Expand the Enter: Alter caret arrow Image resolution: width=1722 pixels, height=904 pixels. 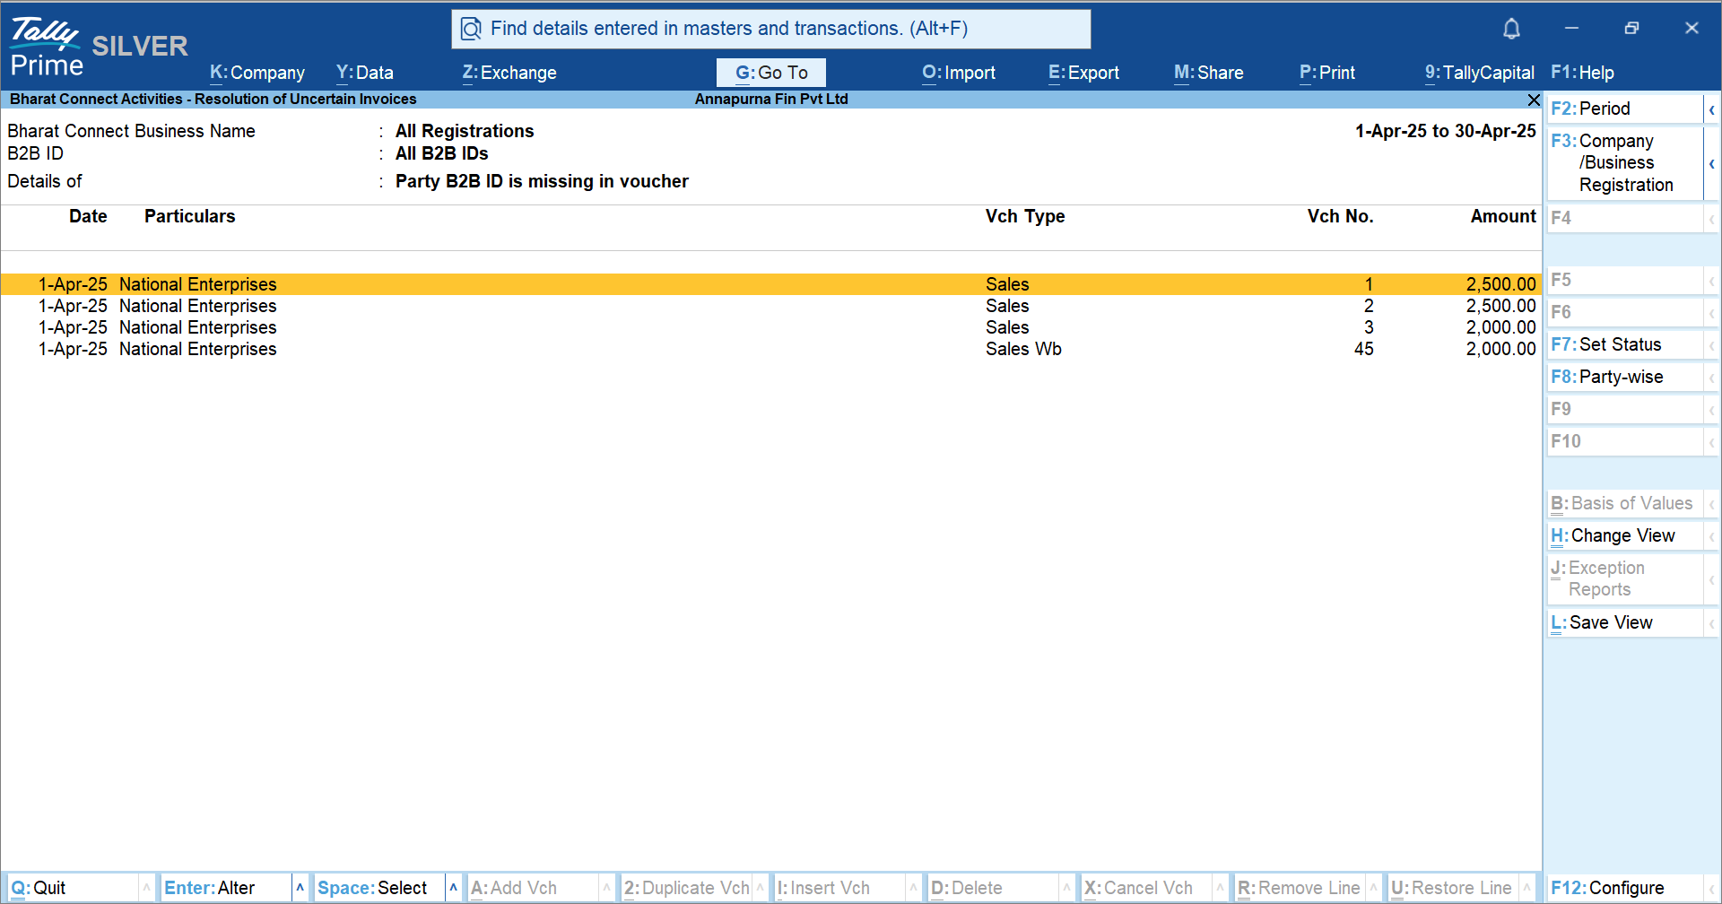300,888
